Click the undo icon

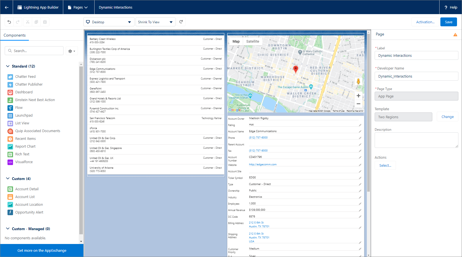[x=9, y=22]
